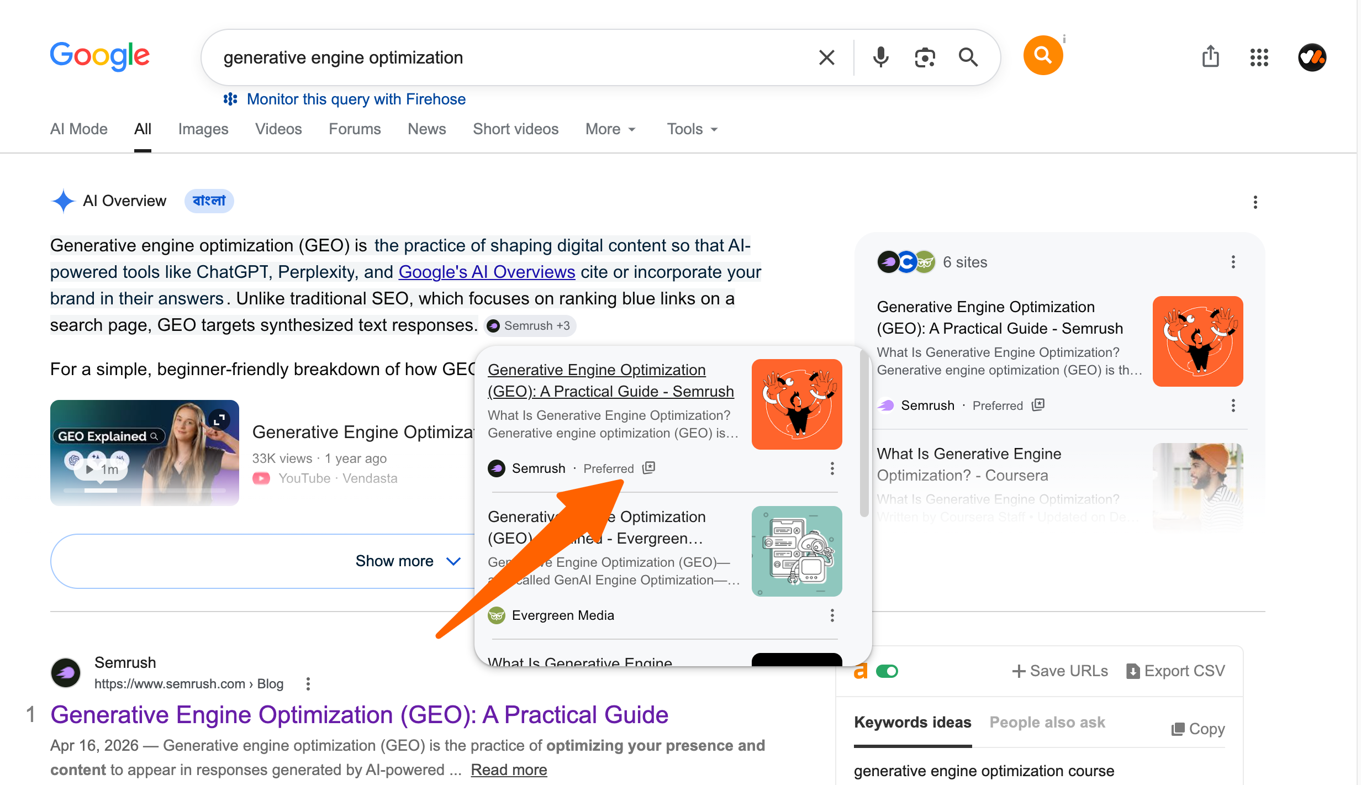Select the Keywords ideas tab
Image resolution: width=1361 pixels, height=785 pixels.
912,723
